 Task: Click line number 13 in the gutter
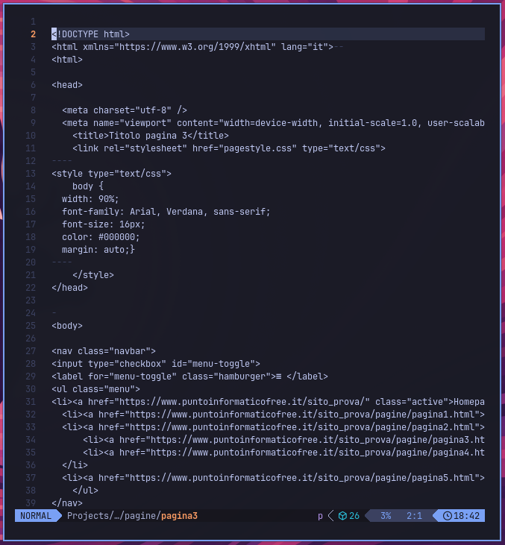click(x=31, y=174)
